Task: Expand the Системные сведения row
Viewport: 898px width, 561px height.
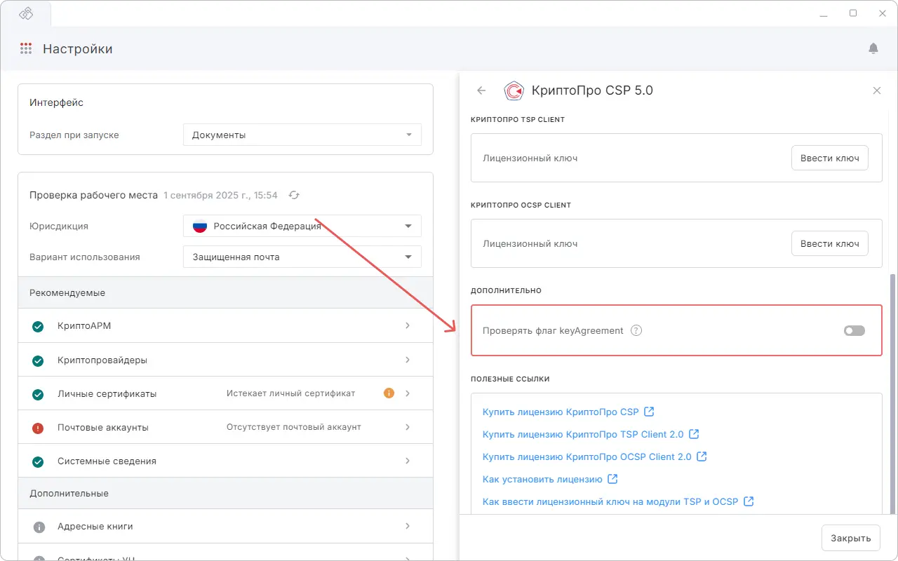Action: tap(408, 460)
